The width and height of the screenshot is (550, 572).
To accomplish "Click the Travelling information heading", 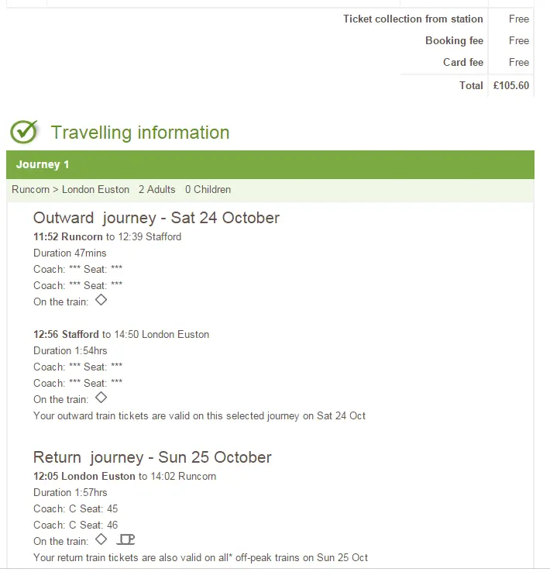I will coord(140,133).
